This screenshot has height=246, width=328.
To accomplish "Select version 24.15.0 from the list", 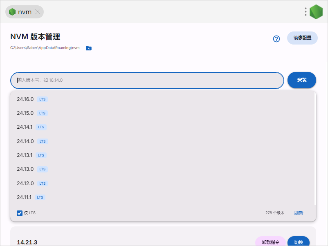I will coord(162,113).
